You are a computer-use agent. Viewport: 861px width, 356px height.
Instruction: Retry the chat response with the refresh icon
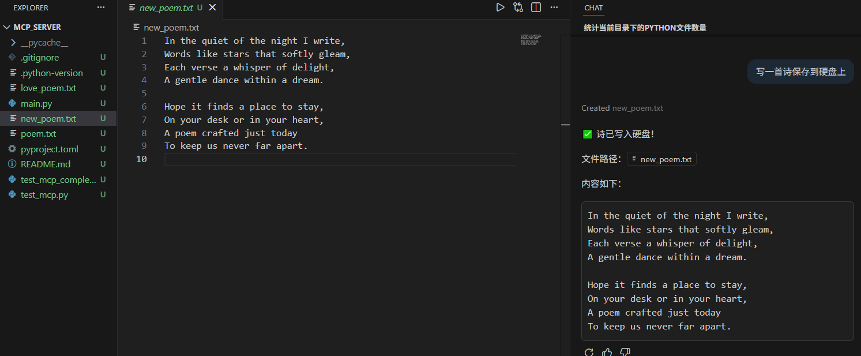point(589,352)
